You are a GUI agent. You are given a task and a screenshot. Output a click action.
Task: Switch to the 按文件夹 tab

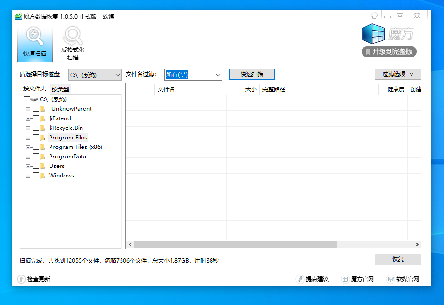tap(35, 89)
